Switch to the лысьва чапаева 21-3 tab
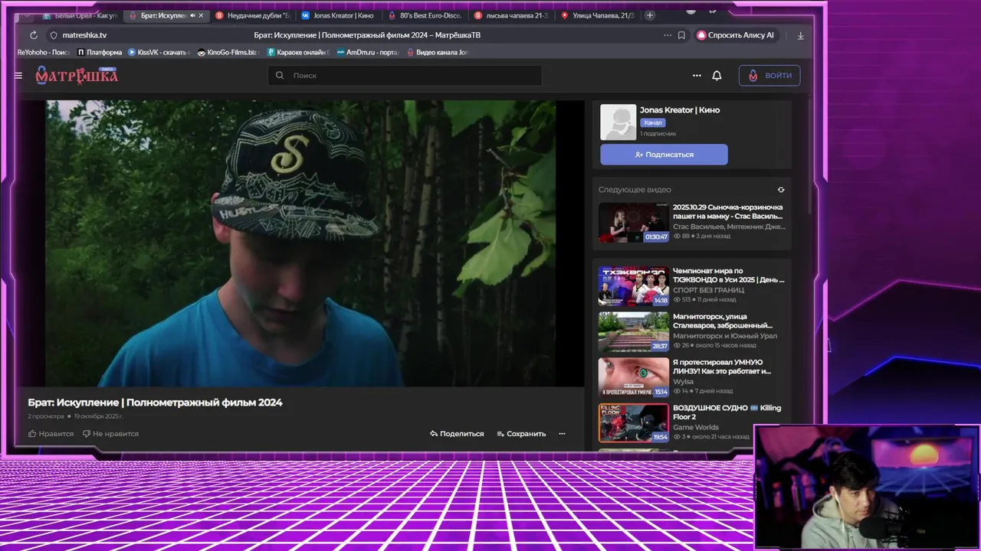 coord(511,15)
